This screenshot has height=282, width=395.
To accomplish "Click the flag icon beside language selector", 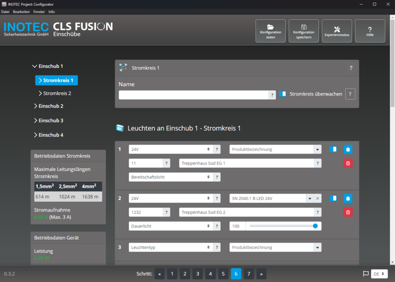I will 365,274.
